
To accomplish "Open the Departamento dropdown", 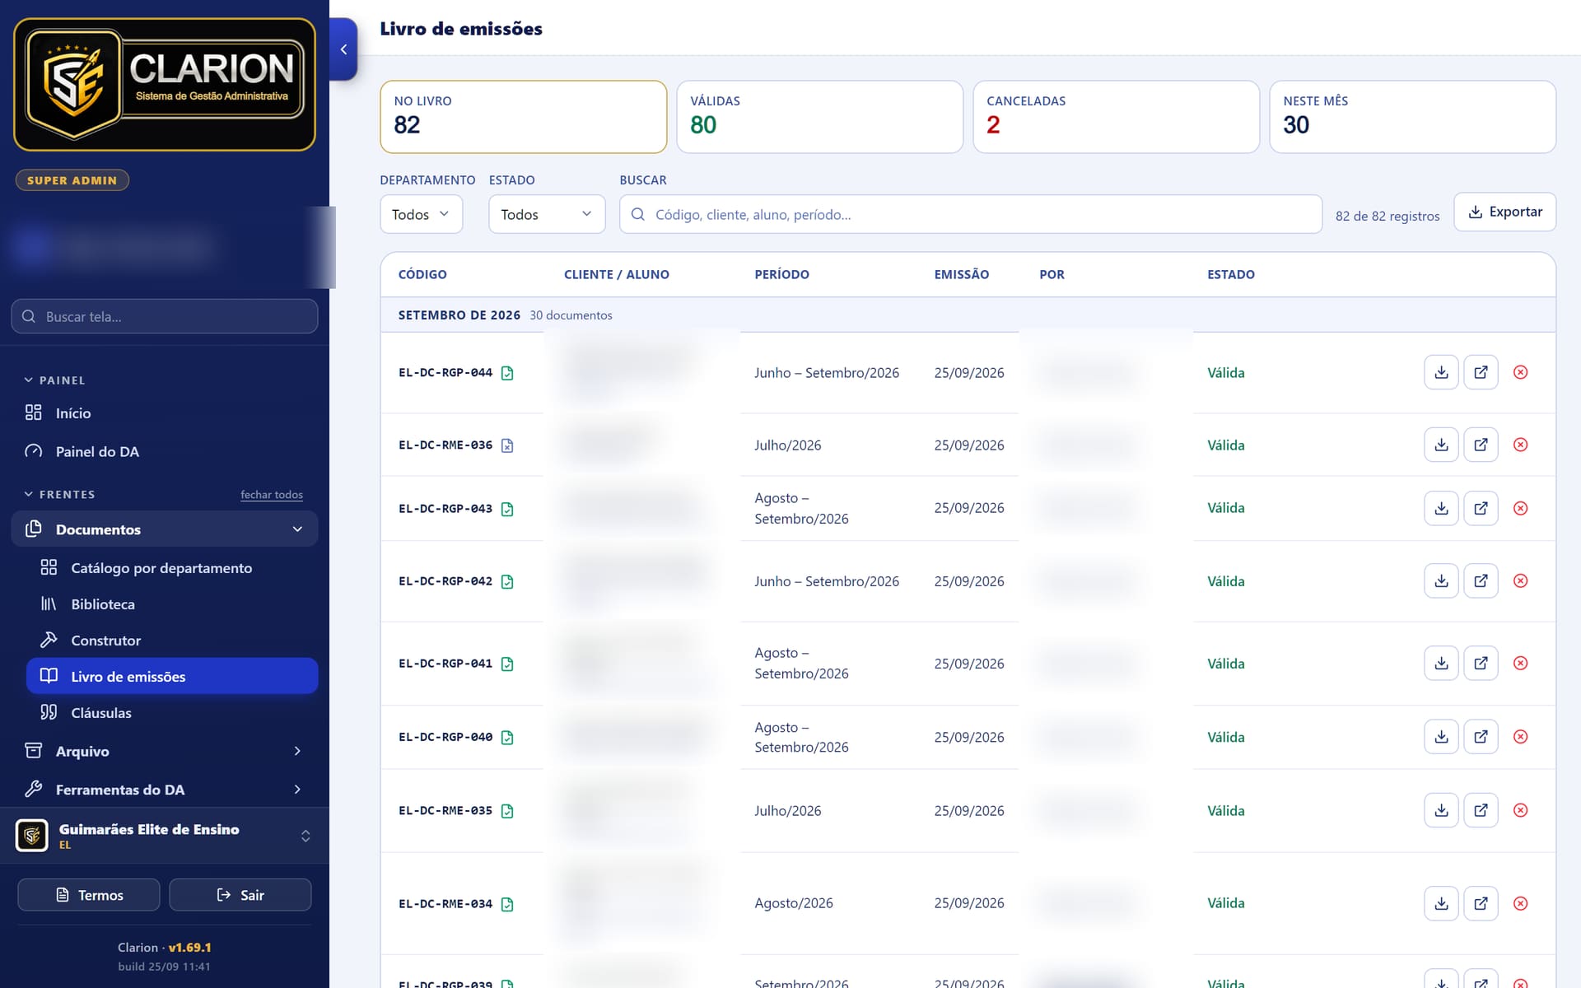I will (x=421, y=214).
